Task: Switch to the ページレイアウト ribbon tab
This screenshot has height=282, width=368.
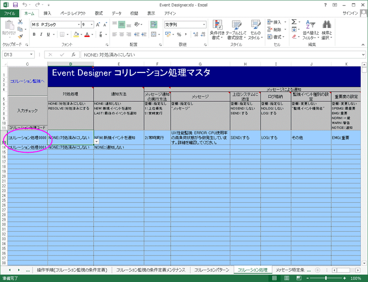Action: click(x=73, y=13)
